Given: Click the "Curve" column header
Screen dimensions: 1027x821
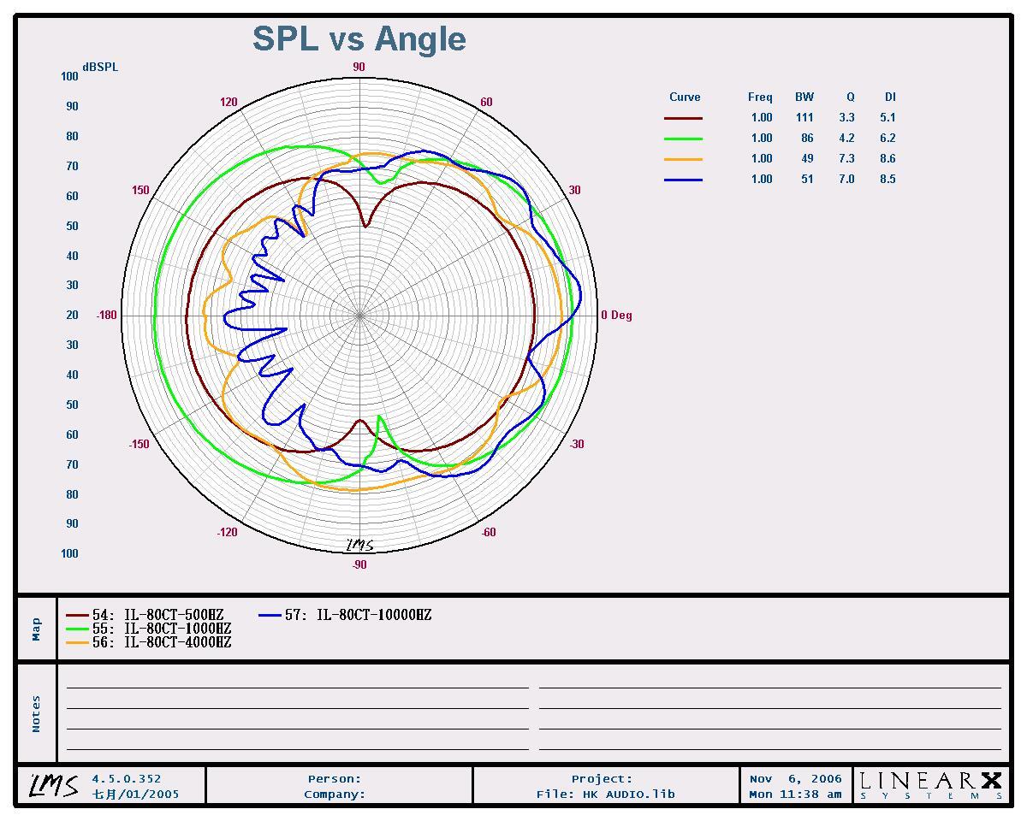Looking at the screenshot, I should (685, 97).
